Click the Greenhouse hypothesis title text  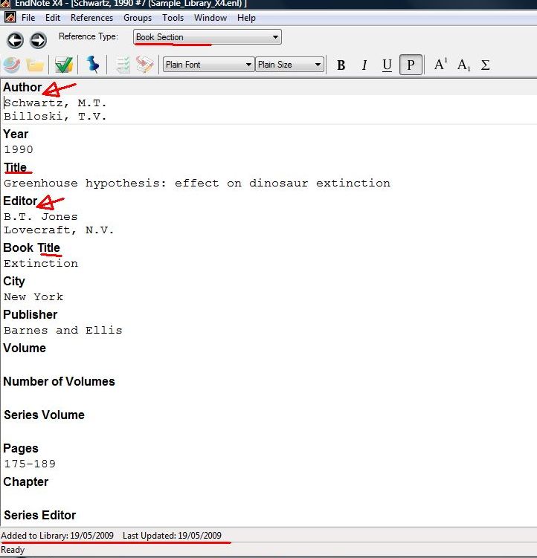tap(197, 183)
